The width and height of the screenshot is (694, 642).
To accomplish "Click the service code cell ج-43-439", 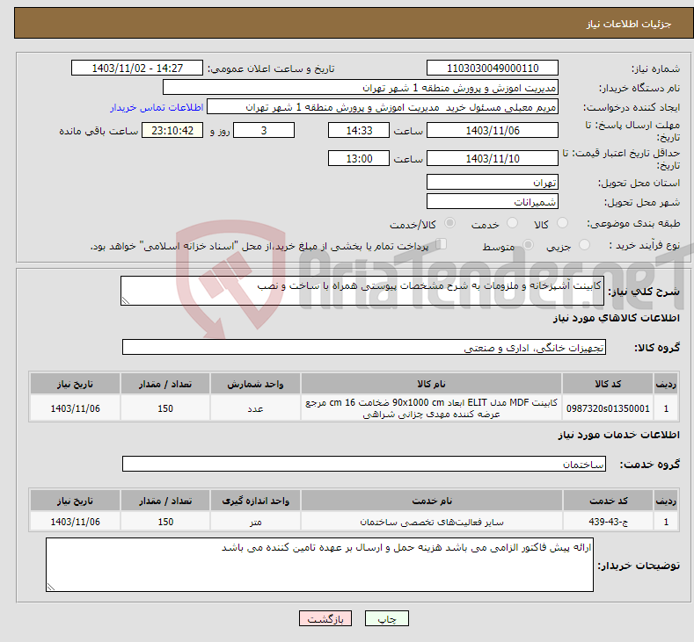I will point(608,522).
